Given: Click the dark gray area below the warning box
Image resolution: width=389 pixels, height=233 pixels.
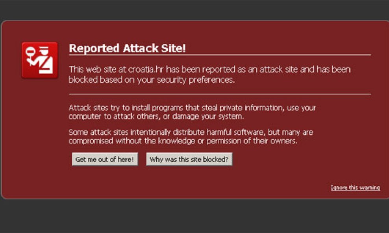Looking at the screenshot, I should 194,216.
